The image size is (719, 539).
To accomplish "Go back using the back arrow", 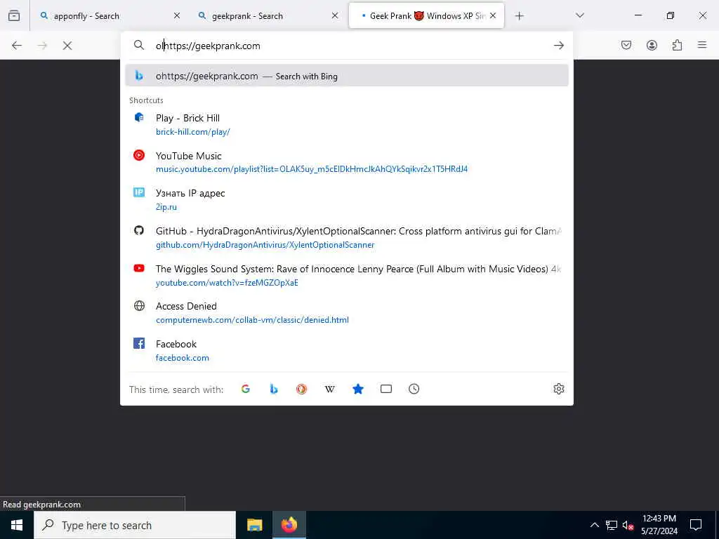I will [17, 46].
